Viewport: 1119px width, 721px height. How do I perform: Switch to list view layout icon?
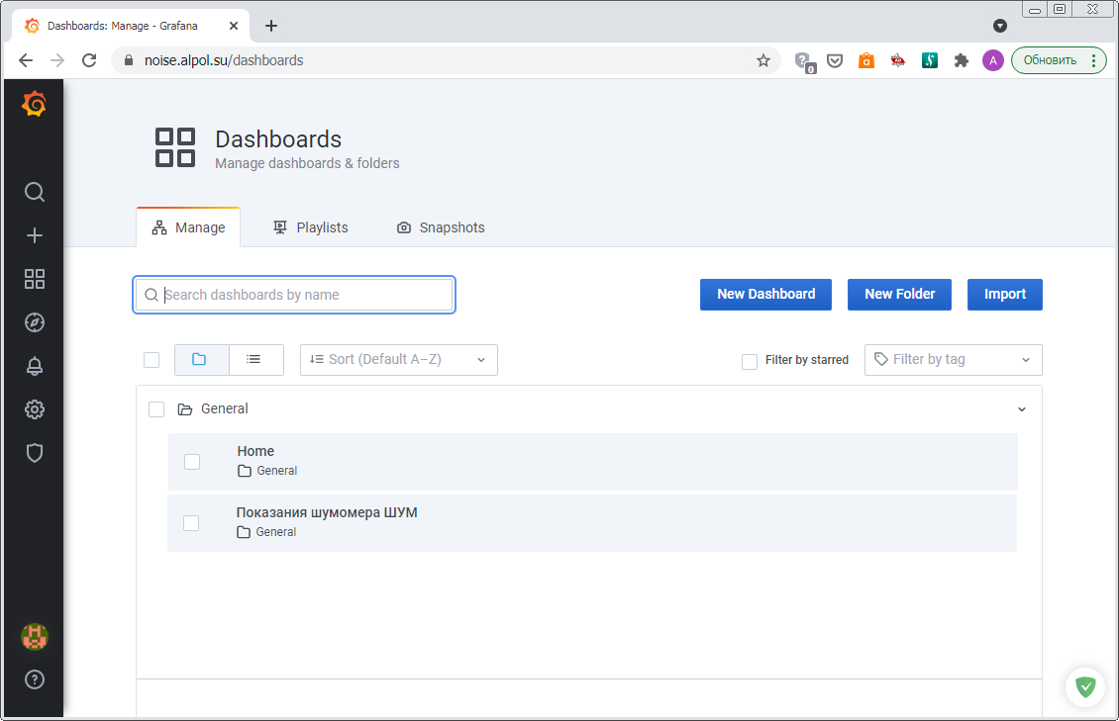(x=254, y=359)
